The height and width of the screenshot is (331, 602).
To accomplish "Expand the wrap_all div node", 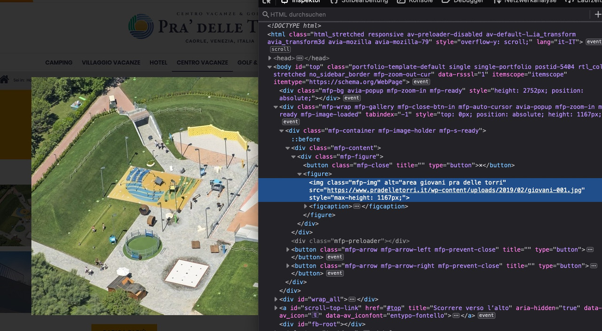I will pyautogui.click(x=276, y=299).
